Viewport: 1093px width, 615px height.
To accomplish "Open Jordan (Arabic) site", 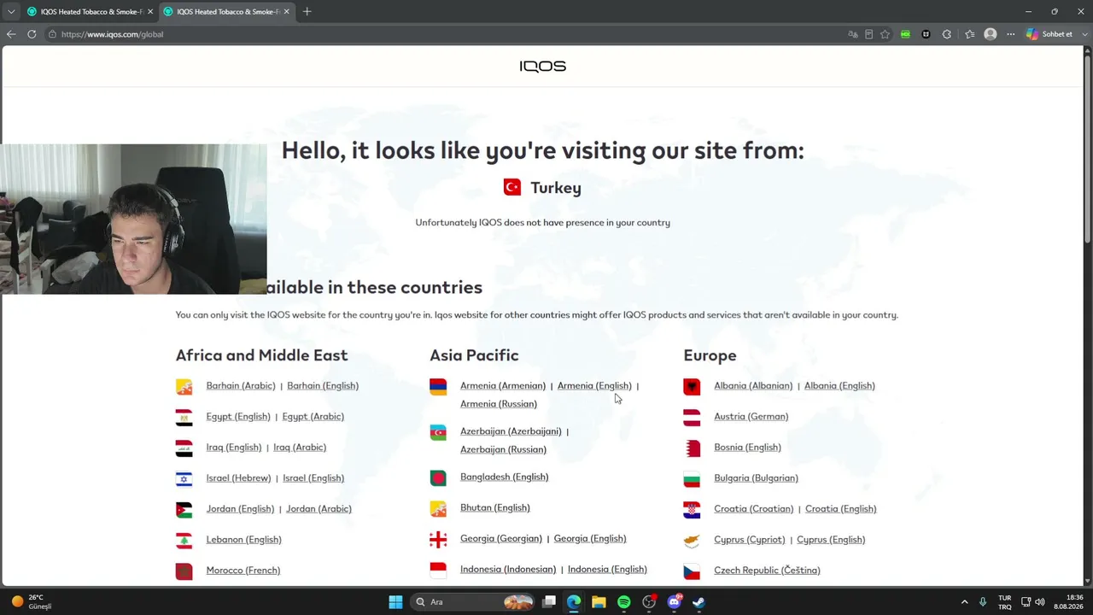I will pyautogui.click(x=319, y=509).
